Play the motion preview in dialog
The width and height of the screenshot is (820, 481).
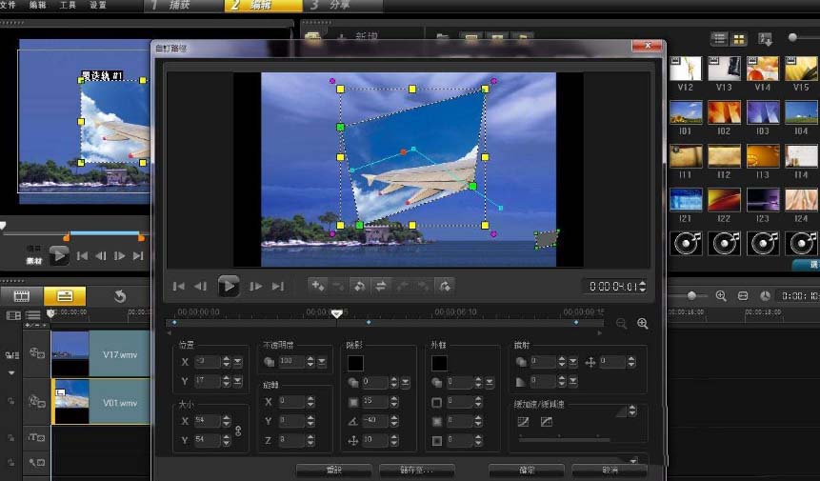pyautogui.click(x=229, y=286)
